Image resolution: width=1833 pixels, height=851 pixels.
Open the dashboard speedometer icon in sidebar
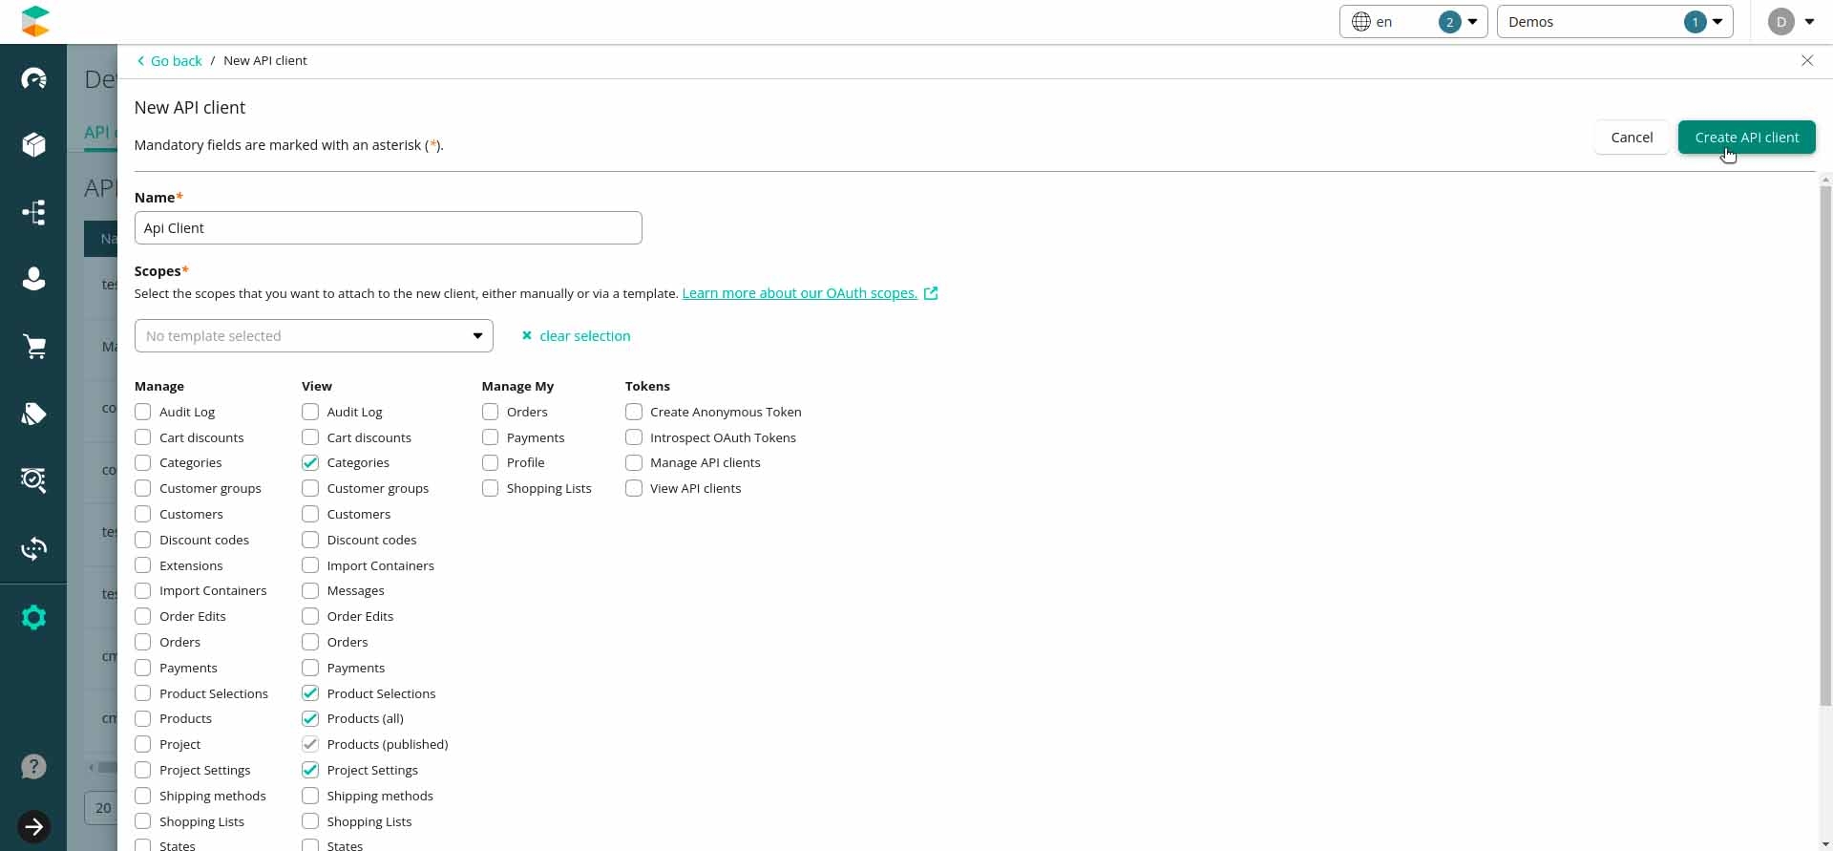(33, 78)
